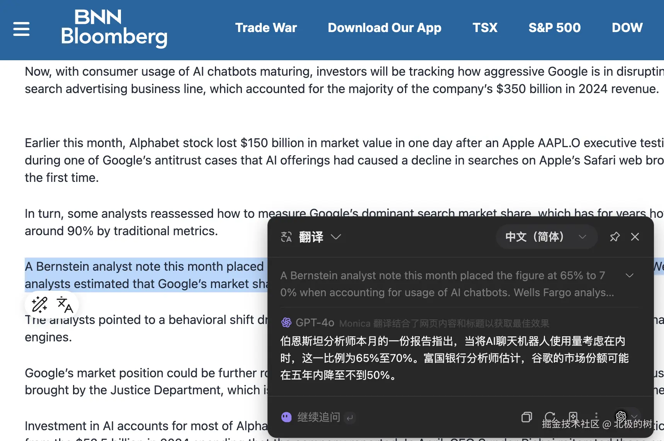Close the translation popup
The image size is (664, 441).
tap(635, 237)
